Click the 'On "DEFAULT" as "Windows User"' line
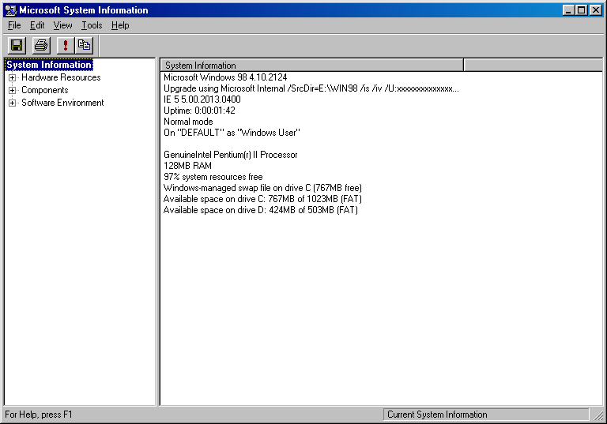This screenshot has height=424, width=607. [232, 133]
